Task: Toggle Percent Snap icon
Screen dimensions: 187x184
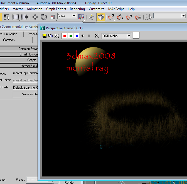Action: (129, 17)
